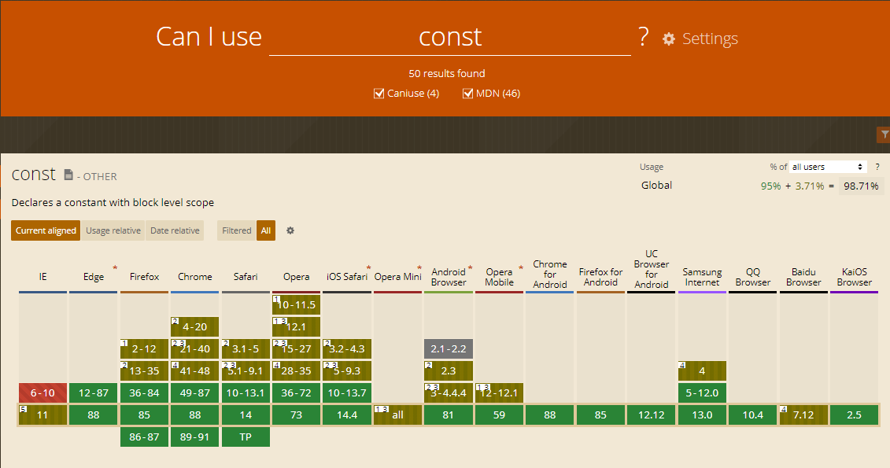Screen dimensions: 890x468
Task: Select iOS Safari 3.2-4.3 cell
Action: click(x=347, y=349)
